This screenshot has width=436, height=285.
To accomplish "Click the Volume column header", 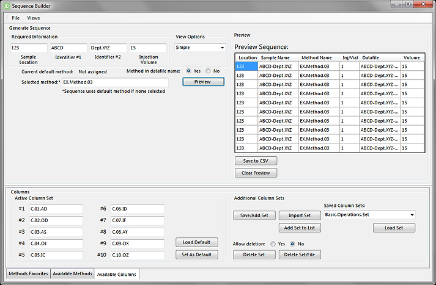I will 412,58.
